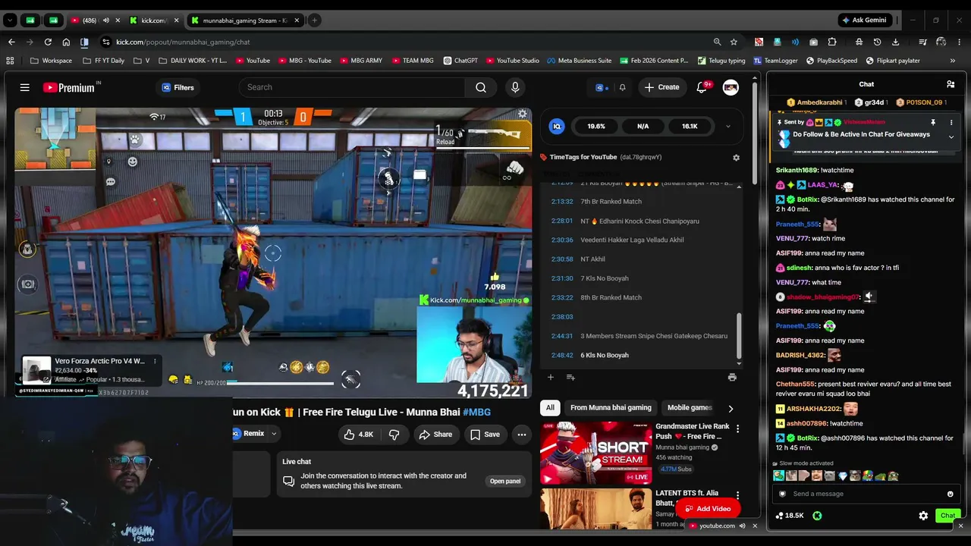Open the Remix dropdown arrow
This screenshot has height=546, width=971.
click(x=274, y=434)
